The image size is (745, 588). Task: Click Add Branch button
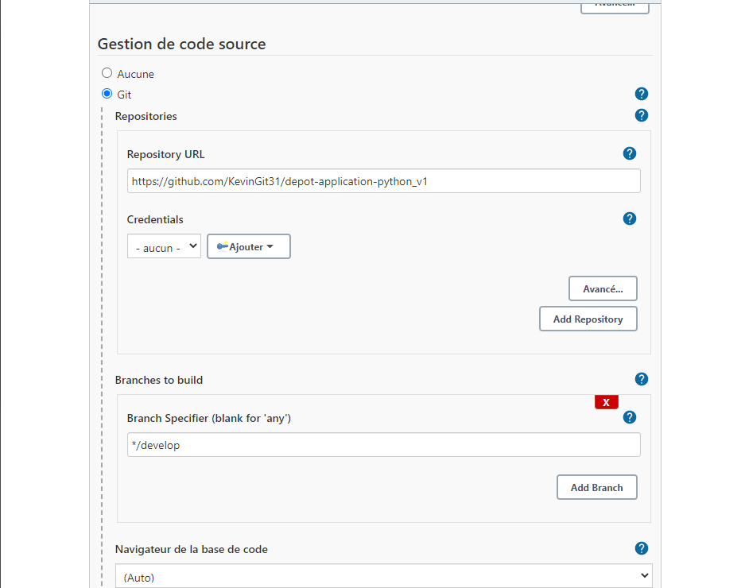[x=597, y=487]
